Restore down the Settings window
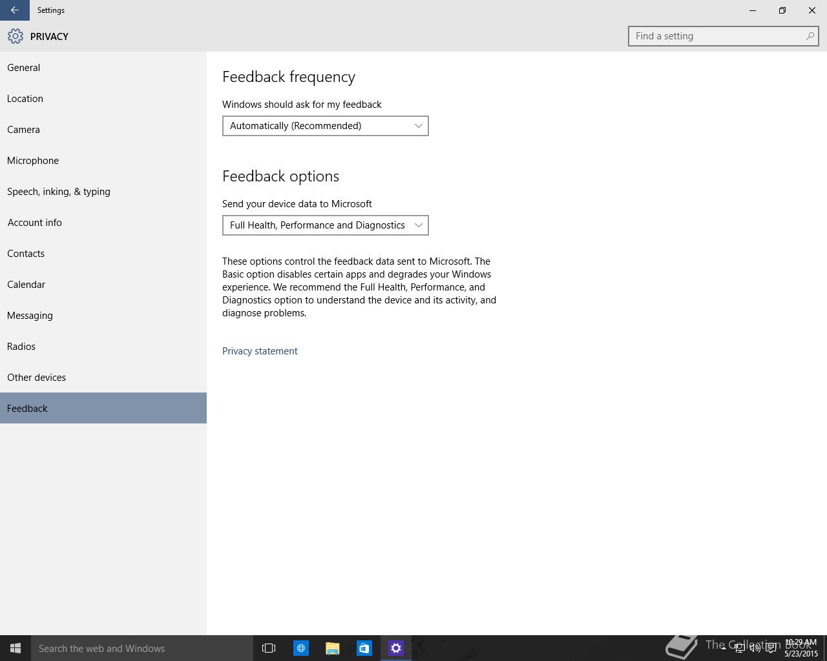 tap(782, 10)
